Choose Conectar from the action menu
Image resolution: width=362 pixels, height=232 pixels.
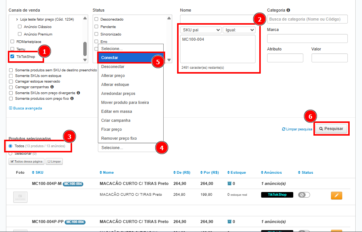(110, 58)
